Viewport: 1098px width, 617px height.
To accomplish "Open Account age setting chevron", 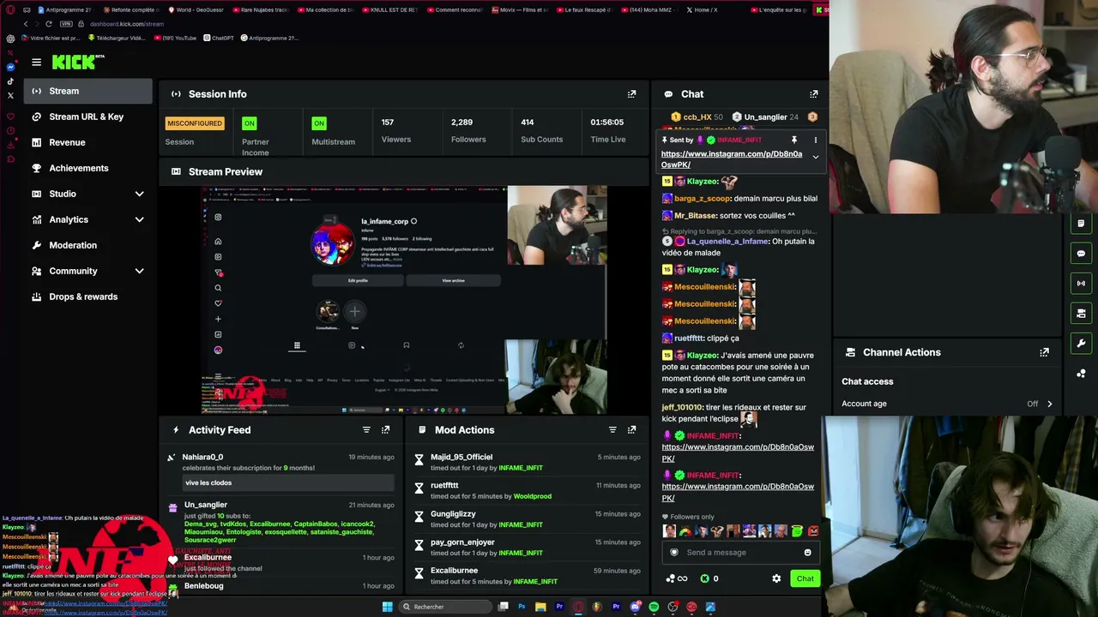I will [x=1049, y=404].
